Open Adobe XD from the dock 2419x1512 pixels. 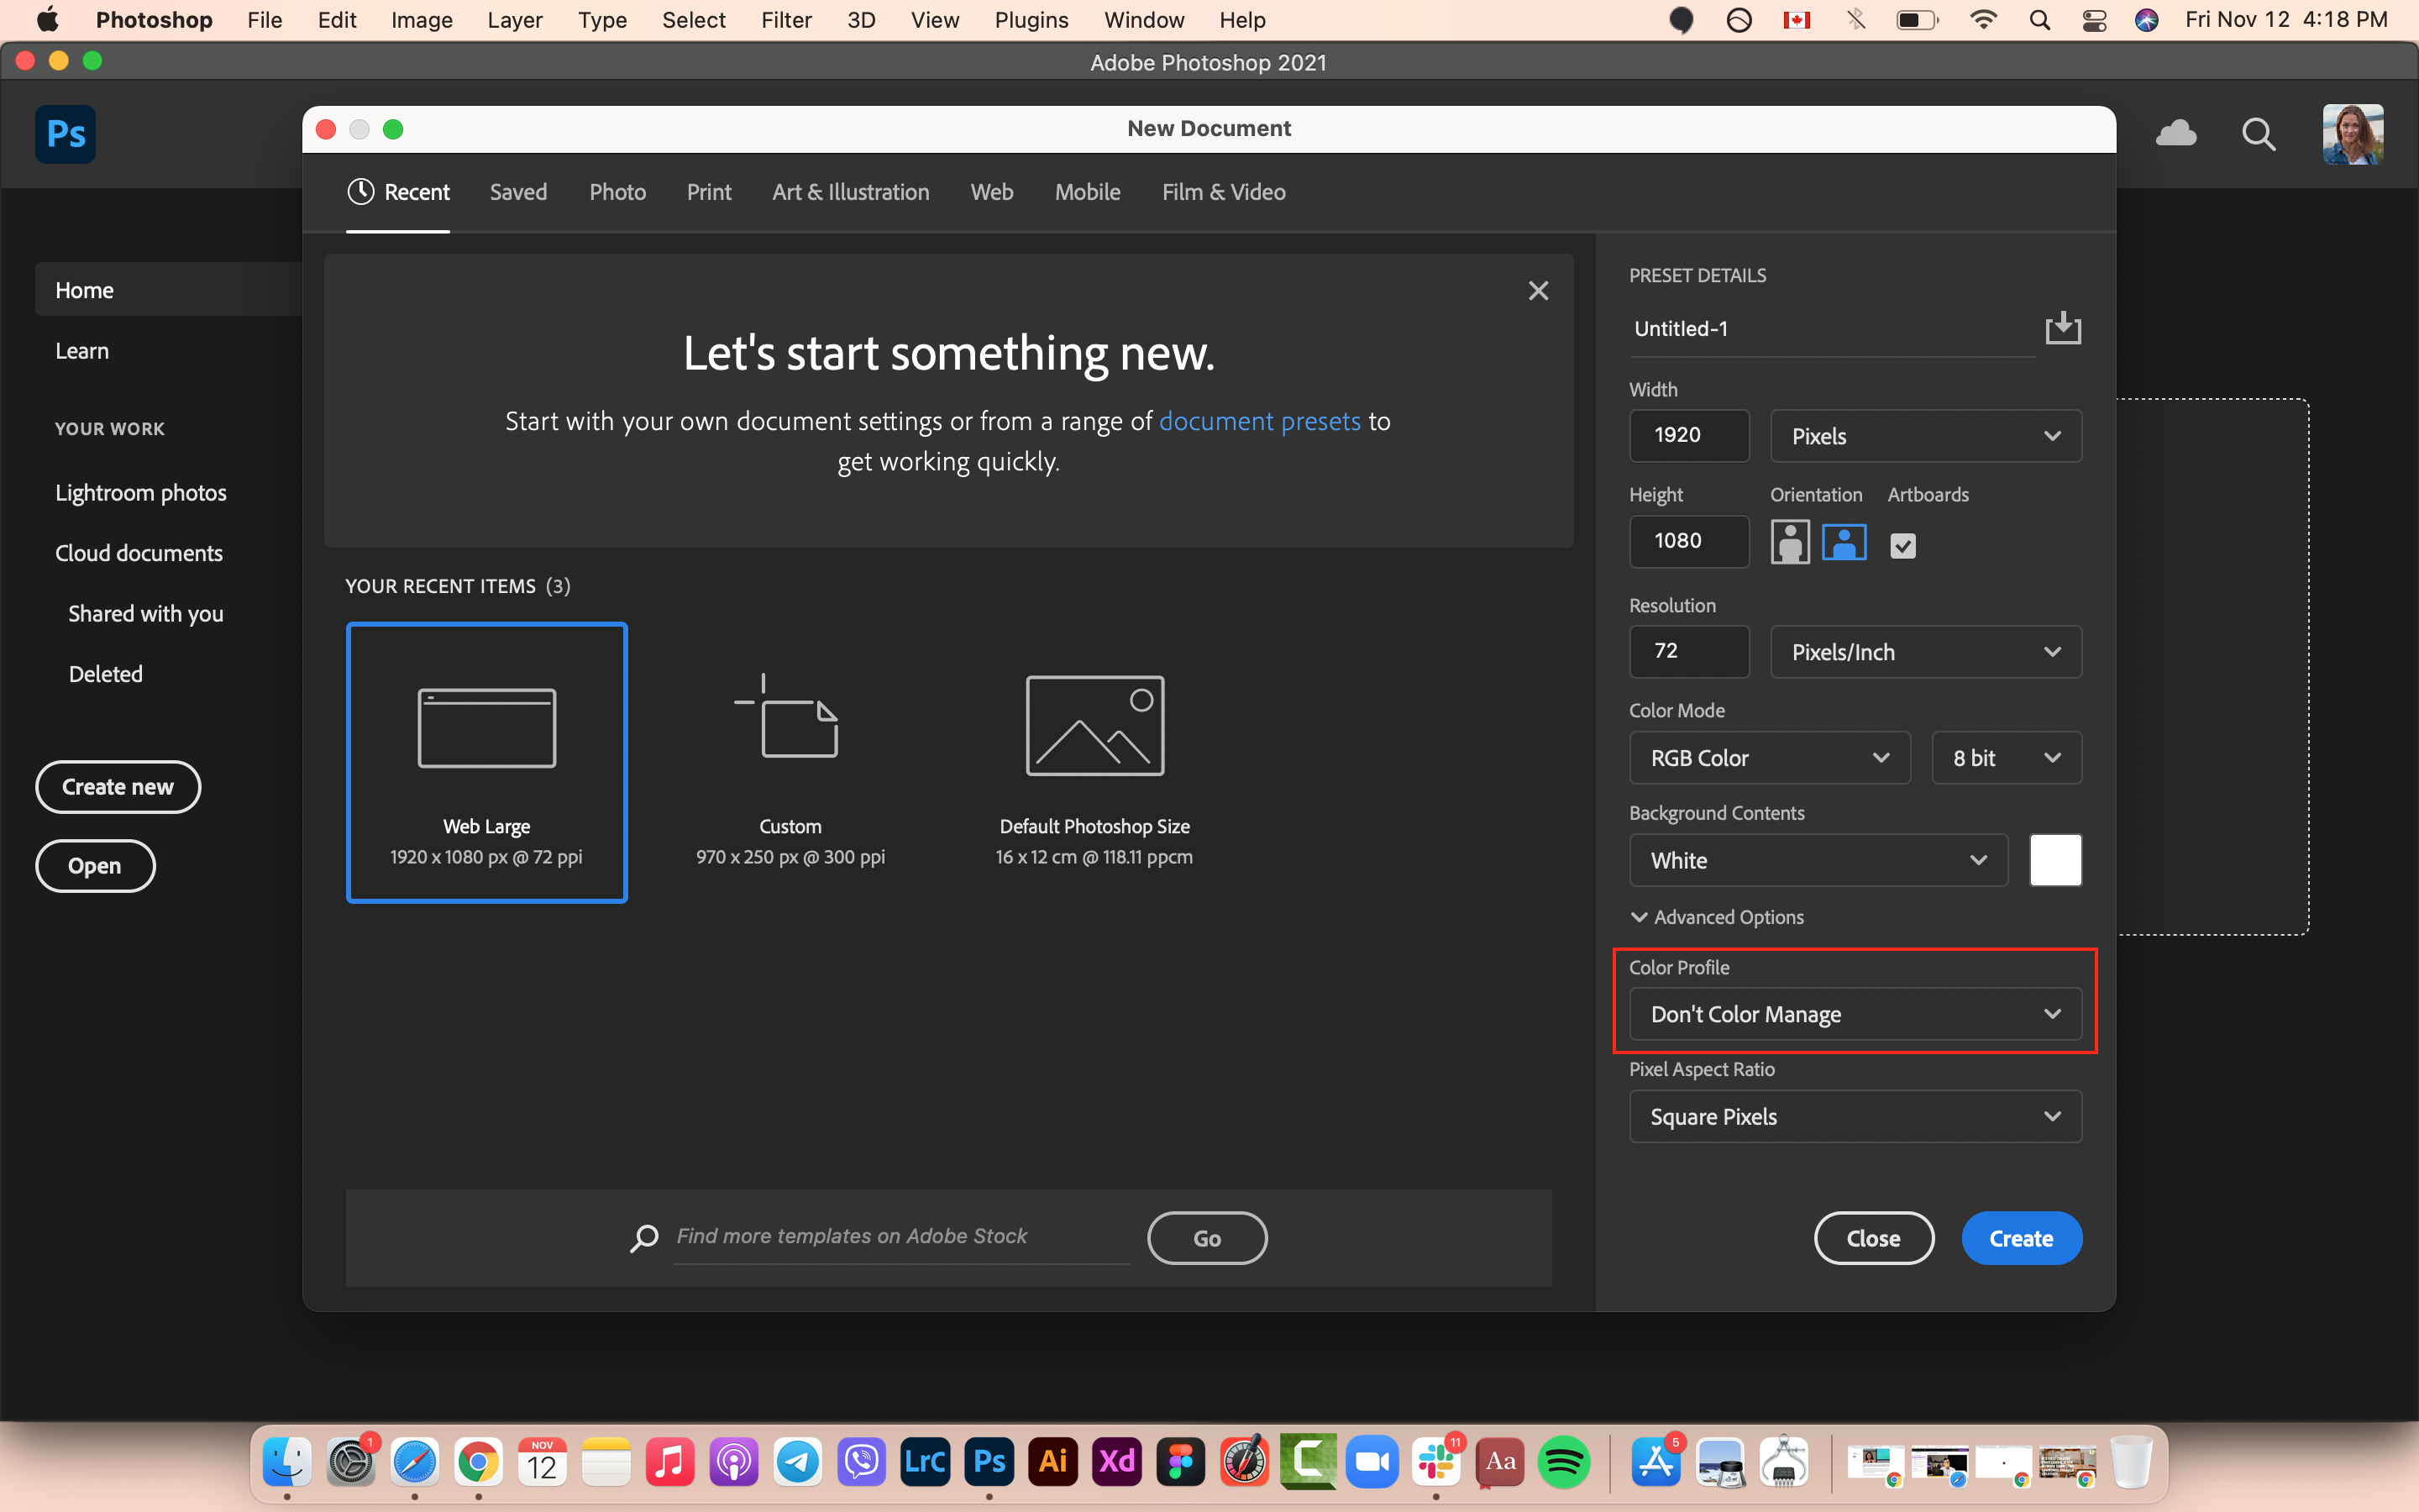(1116, 1462)
